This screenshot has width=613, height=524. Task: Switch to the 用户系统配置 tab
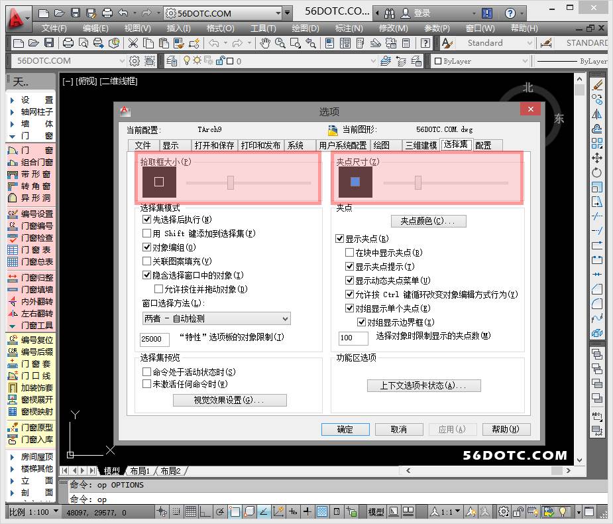point(342,145)
